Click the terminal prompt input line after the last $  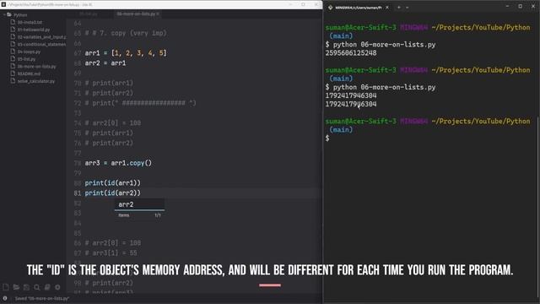430,138
